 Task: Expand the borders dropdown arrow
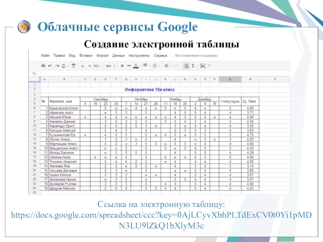tap(159, 66)
